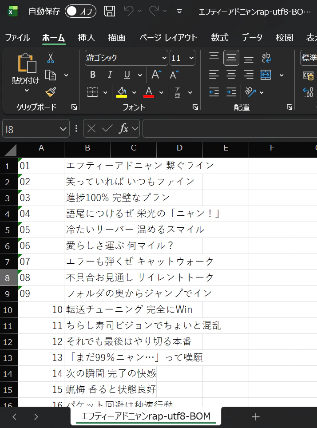This screenshot has height=428, width=317.
Task: Click Align Left icon
Action: (x=214, y=75)
